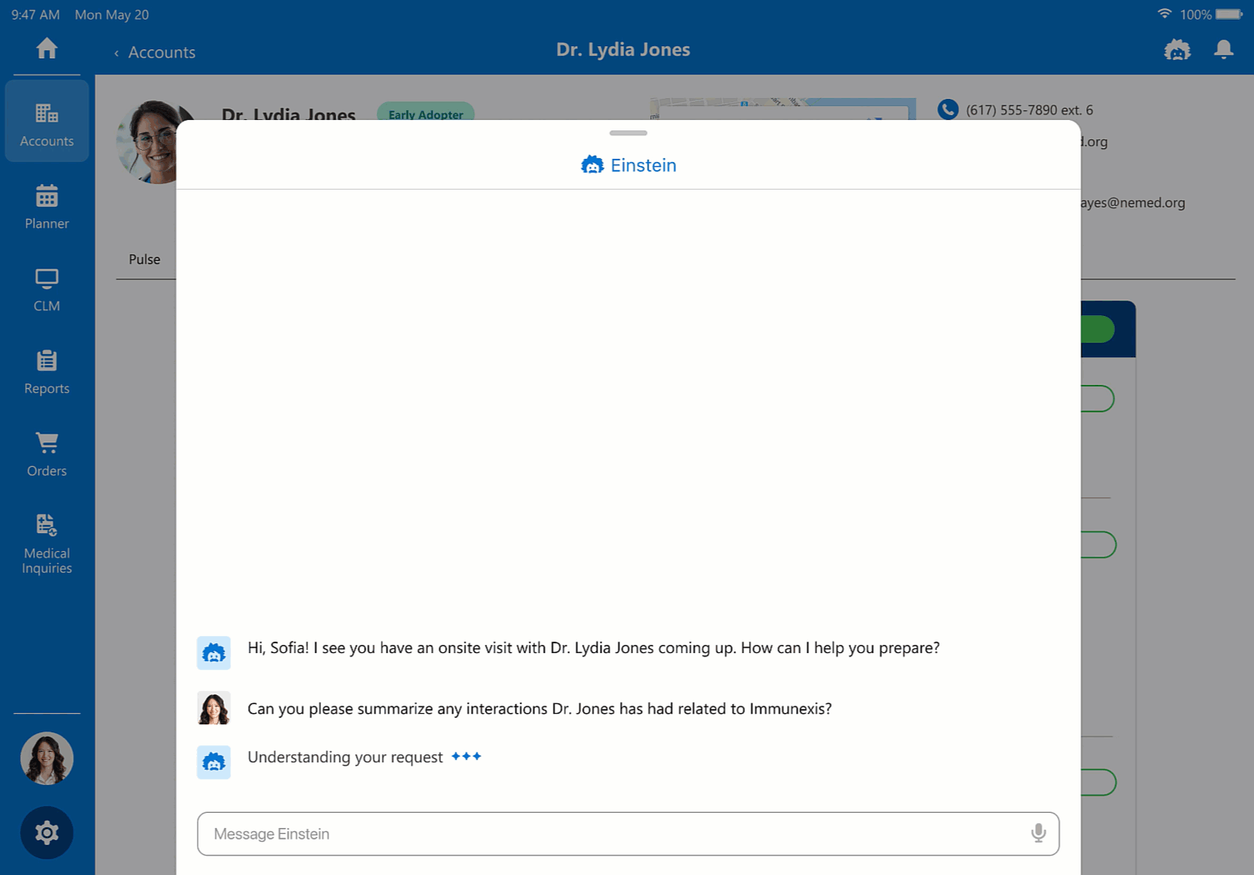Open Medical Inquiries in the sidebar
1254x875 pixels.
[47, 544]
